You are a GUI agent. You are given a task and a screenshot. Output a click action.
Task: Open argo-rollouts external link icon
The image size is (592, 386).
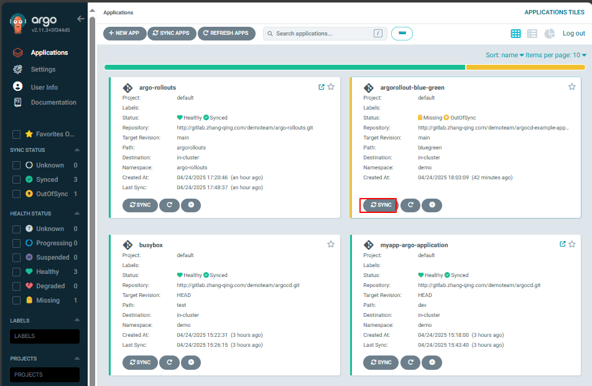(321, 87)
